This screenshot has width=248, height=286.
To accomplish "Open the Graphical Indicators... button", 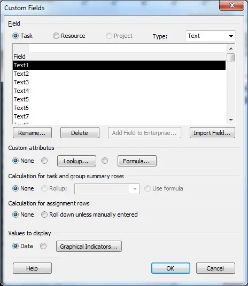I will [x=89, y=246].
